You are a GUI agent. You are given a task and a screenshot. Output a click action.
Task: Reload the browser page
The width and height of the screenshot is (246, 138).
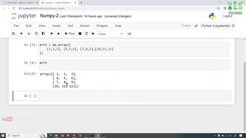pos(14,8)
